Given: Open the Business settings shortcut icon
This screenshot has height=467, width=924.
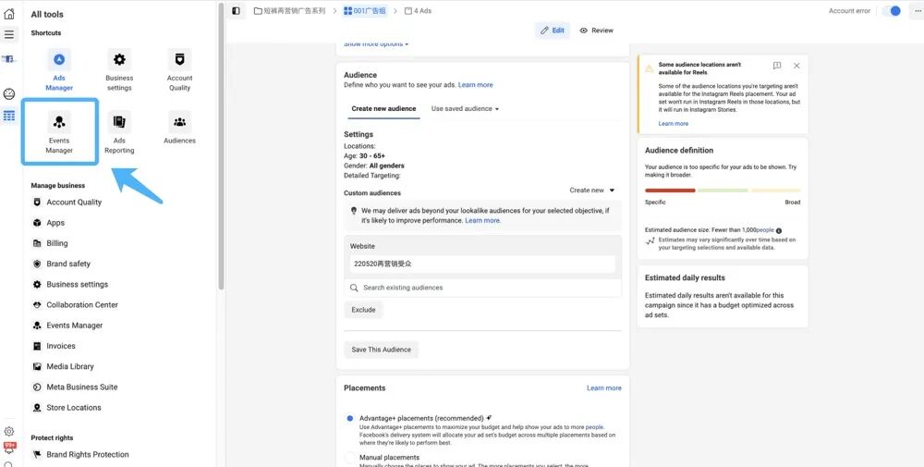Looking at the screenshot, I should pyautogui.click(x=119, y=59).
